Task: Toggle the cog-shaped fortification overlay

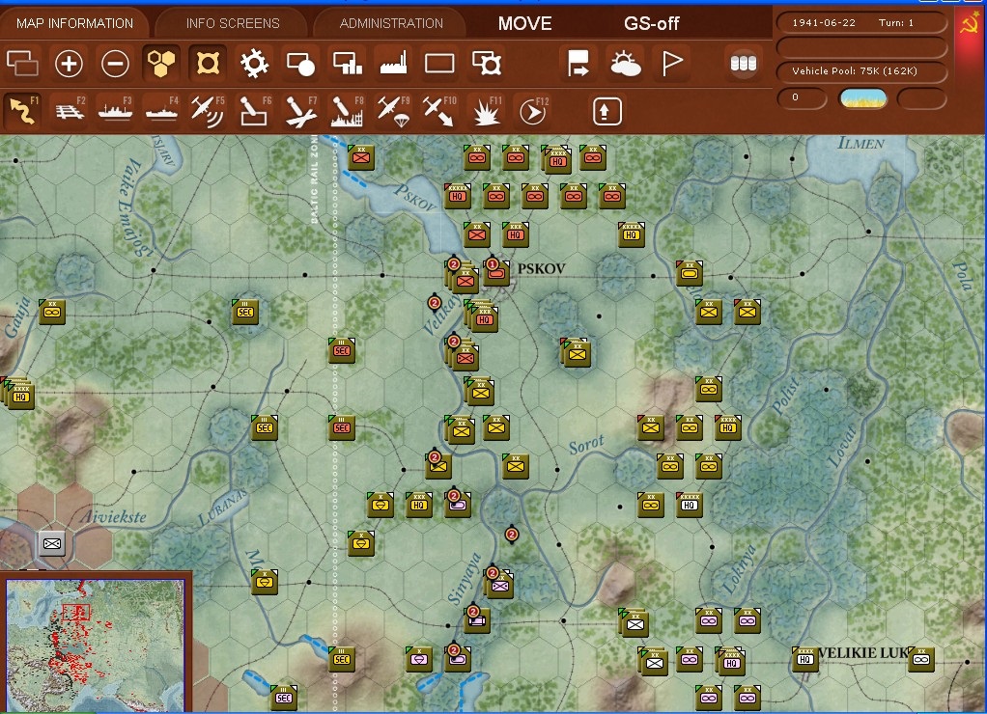Action: click(254, 64)
